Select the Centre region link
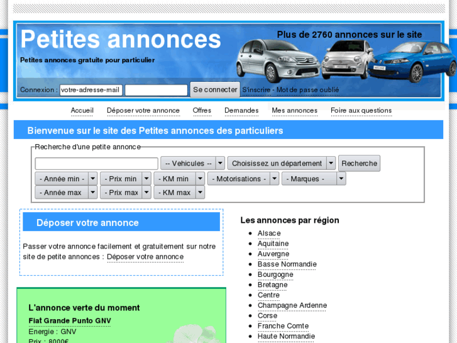The image size is (457, 343). click(x=268, y=295)
